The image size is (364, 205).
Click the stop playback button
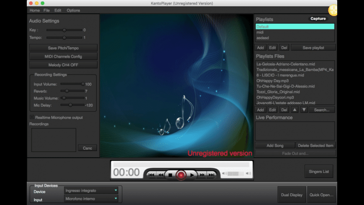[170, 174]
